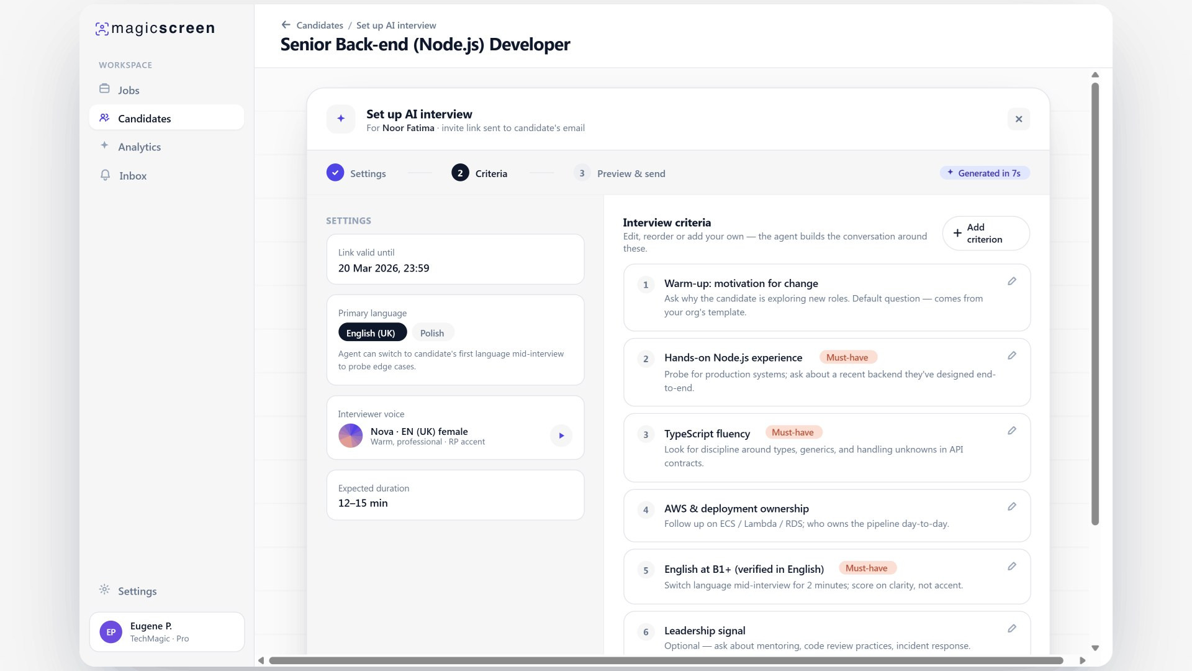Edit the AWS & deployment ownership criterion

[1012, 507]
